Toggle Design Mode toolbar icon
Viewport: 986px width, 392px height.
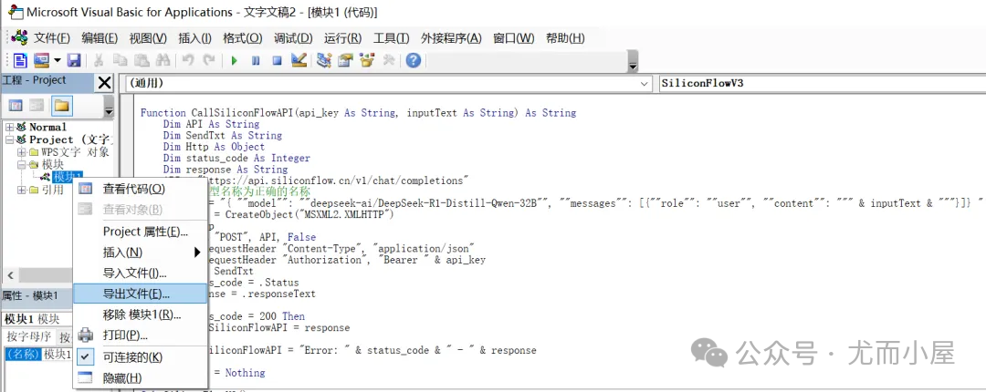299,60
